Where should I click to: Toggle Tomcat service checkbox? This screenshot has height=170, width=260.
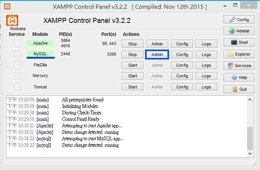pyautogui.click(x=18, y=87)
